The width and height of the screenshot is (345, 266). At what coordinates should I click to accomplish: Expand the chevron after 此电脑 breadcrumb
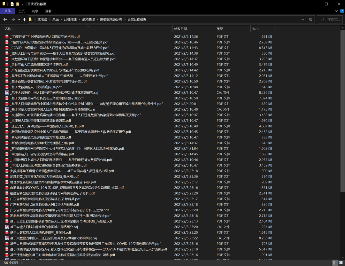click(x=50, y=20)
